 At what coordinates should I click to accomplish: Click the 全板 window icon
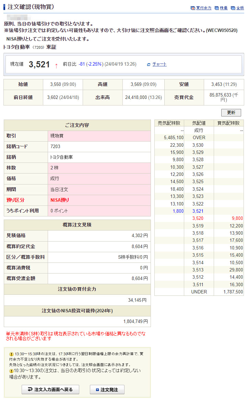[233, 8]
